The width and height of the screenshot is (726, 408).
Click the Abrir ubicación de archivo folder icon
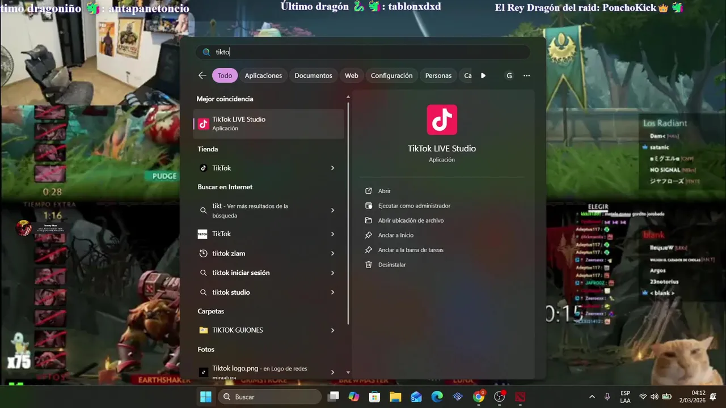pyautogui.click(x=369, y=220)
